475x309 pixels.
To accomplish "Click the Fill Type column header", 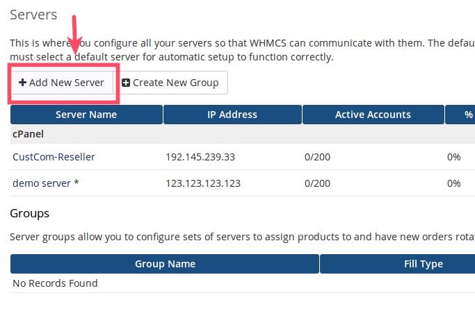I will pyautogui.click(x=424, y=264).
